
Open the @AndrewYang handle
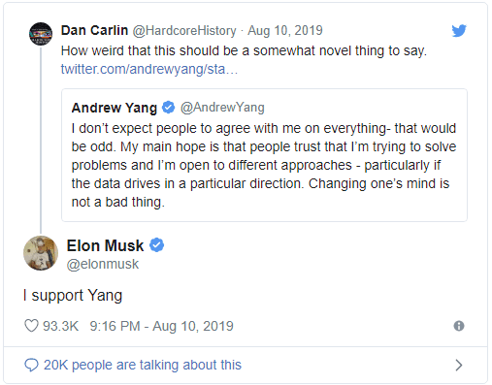222,108
